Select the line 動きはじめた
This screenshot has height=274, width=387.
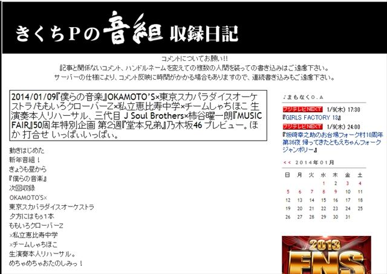(27, 150)
